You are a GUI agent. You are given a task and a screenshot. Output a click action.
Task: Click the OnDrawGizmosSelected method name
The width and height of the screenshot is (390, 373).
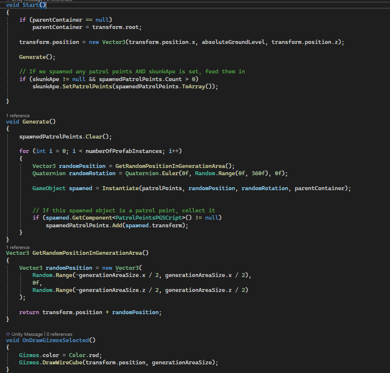click(56, 340)
